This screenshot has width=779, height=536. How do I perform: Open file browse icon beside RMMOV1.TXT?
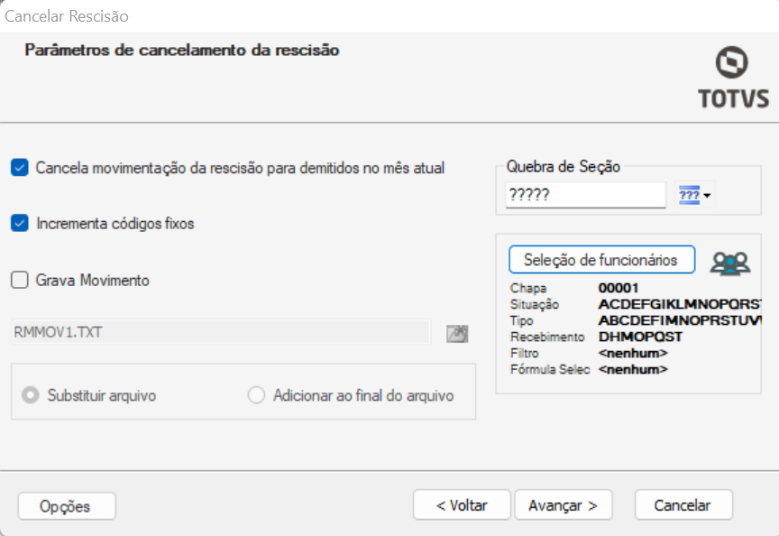point(458,333)
